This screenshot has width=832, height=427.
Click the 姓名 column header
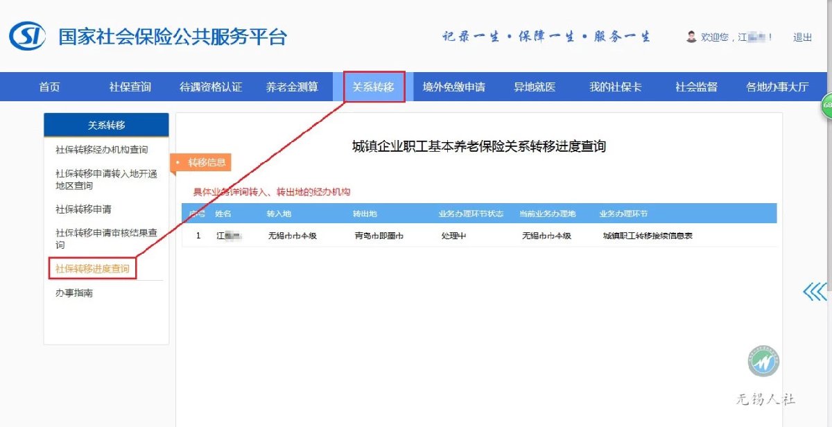coord(223,214)
